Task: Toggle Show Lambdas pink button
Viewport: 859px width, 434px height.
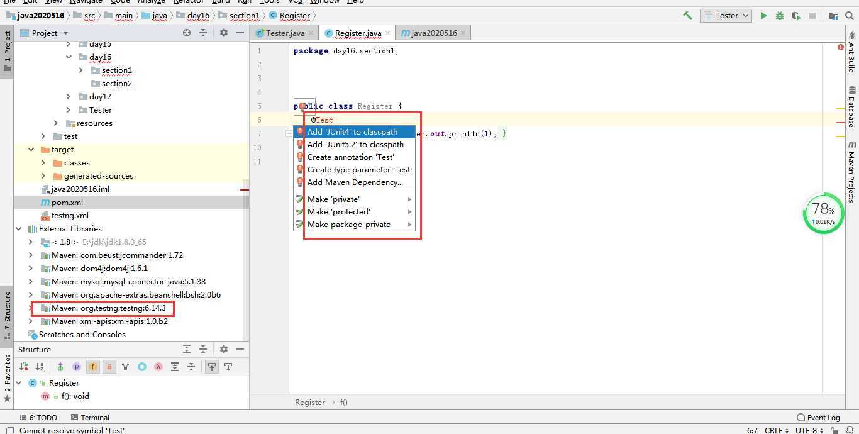Action: (x=158, y=367)
